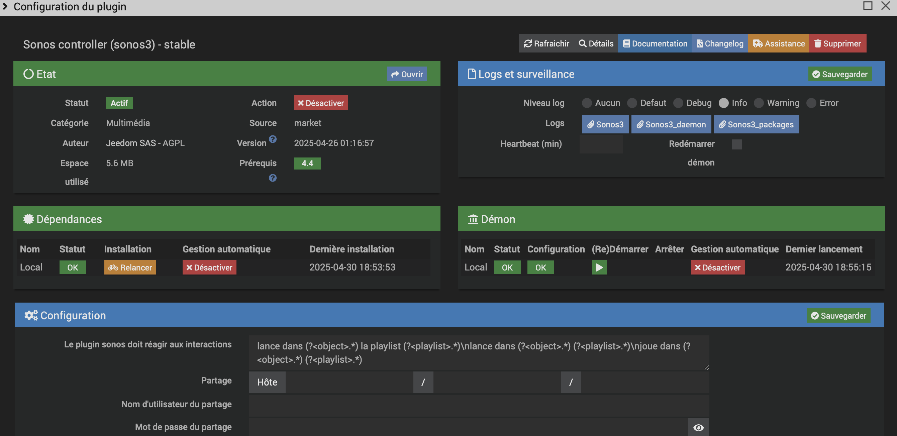
Task: Click the Actif status badge
Action: (x=119, y=103)
